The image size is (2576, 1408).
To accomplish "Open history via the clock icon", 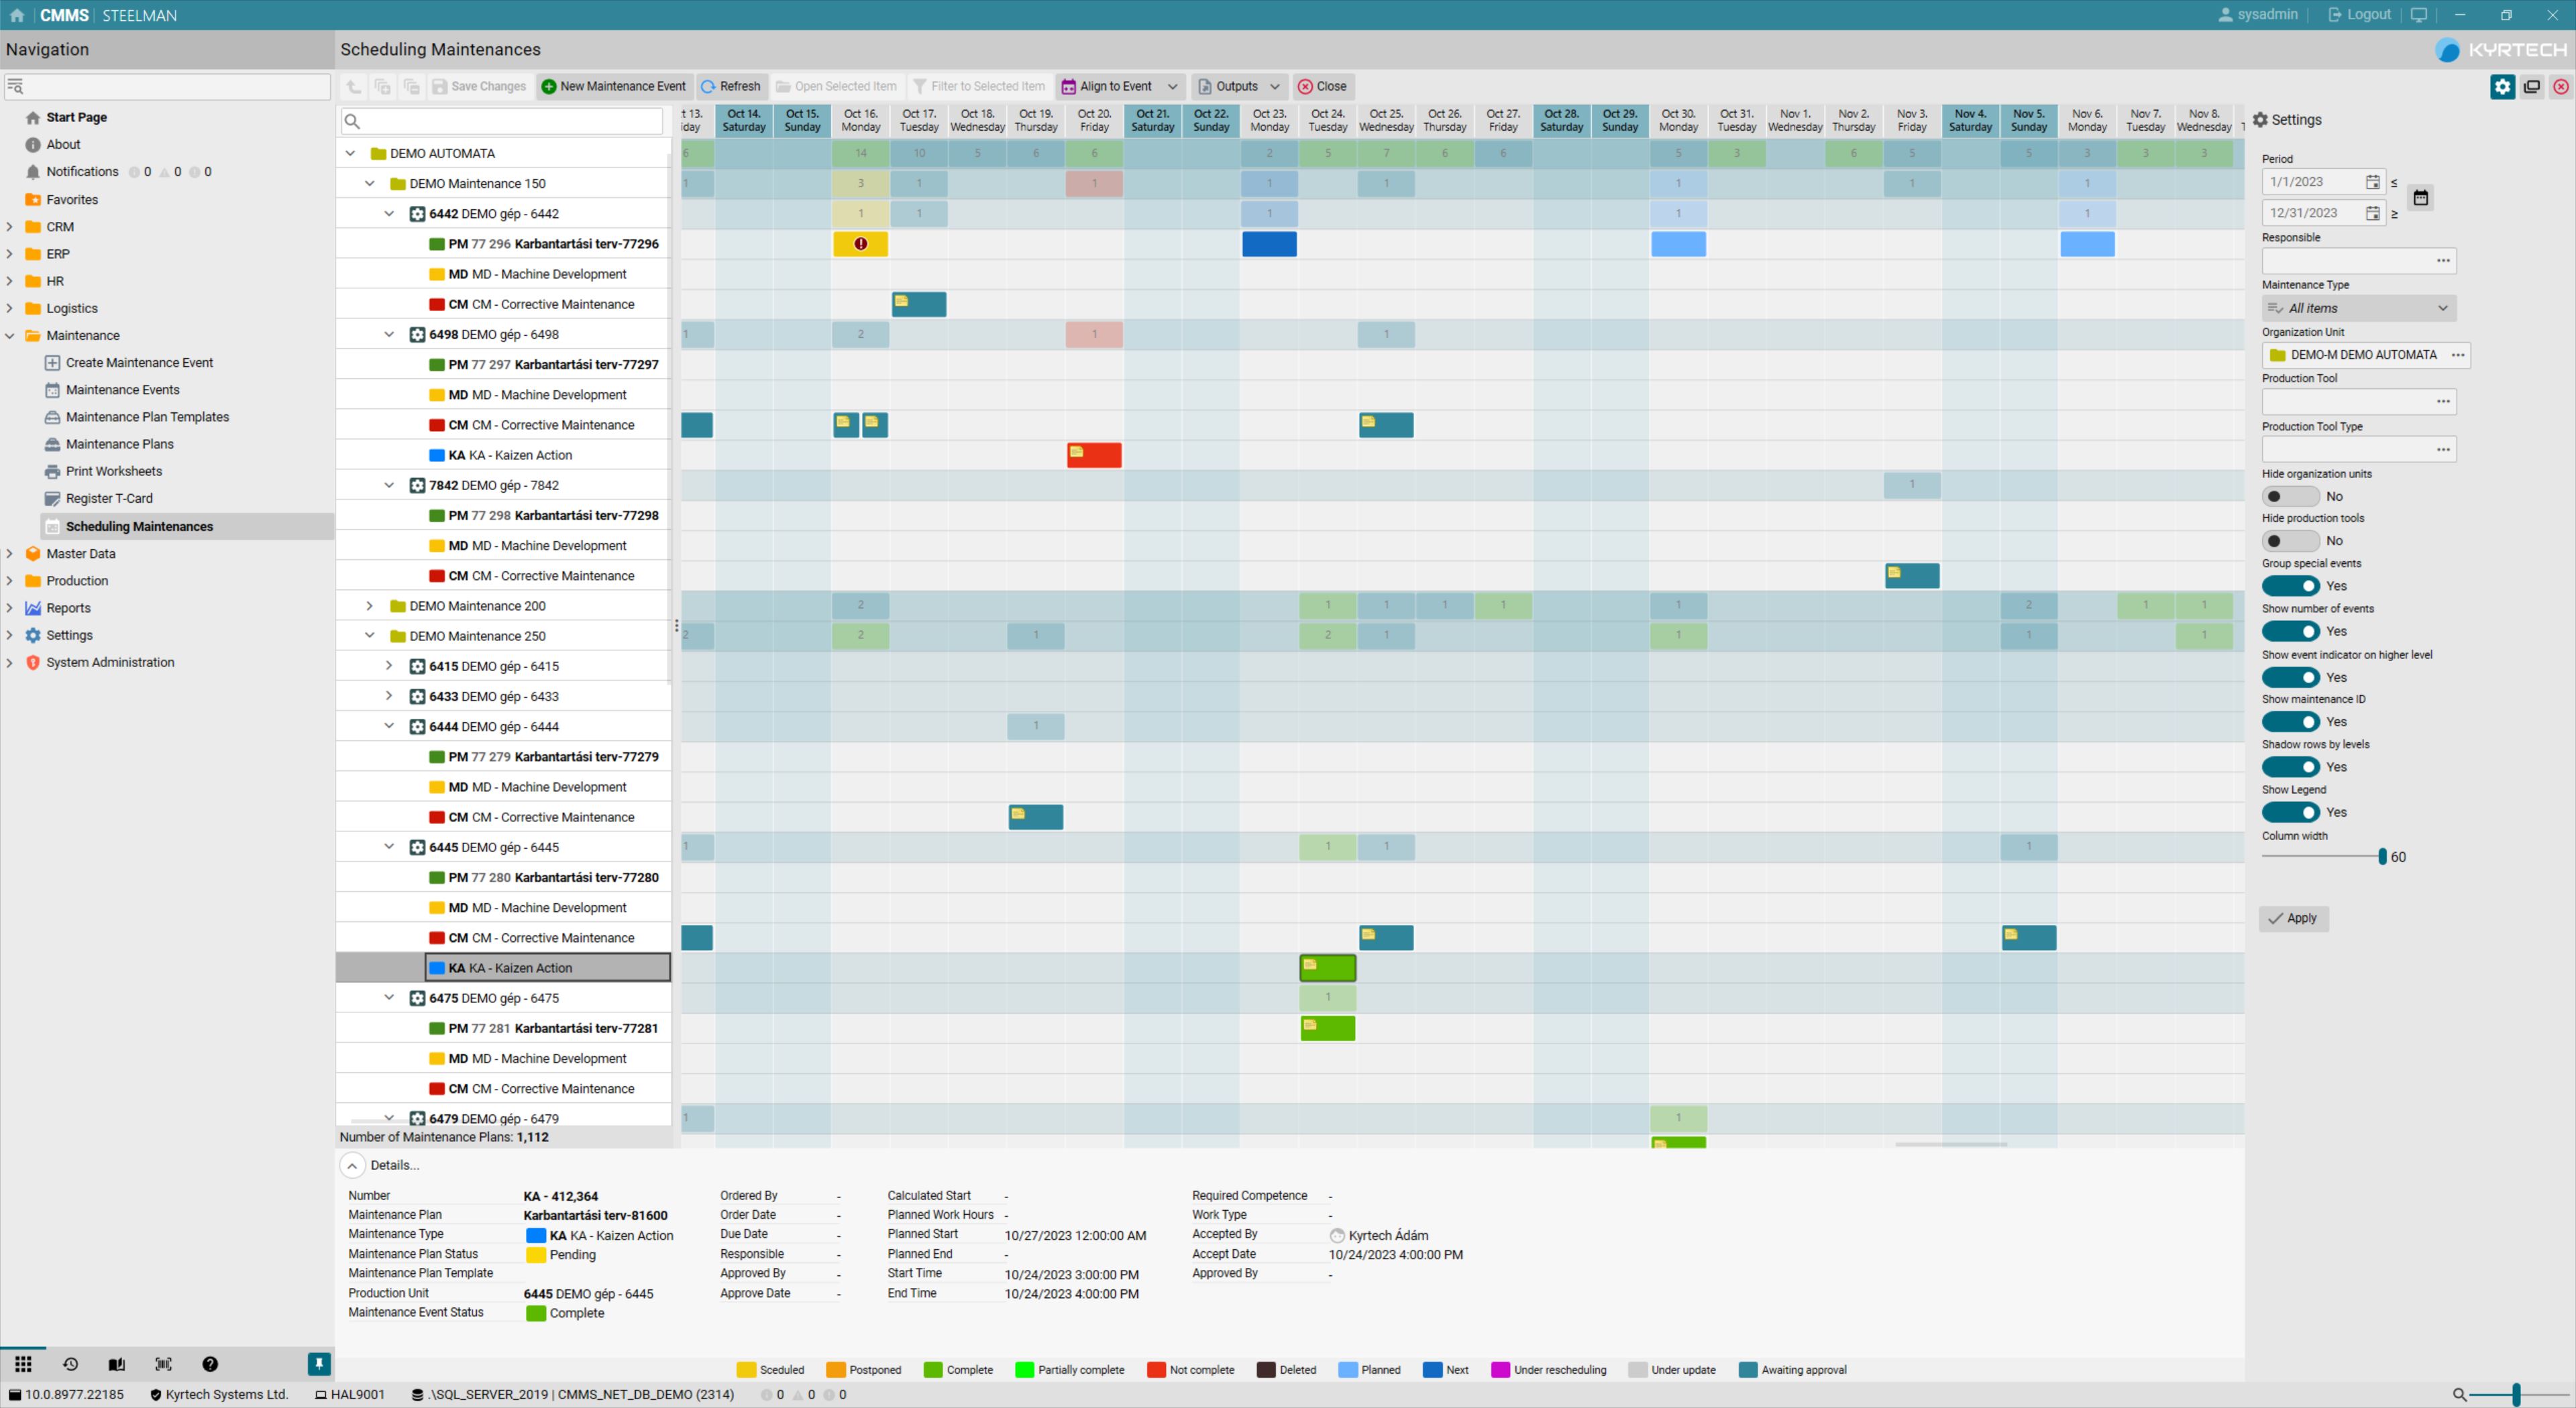I will coord(70,1363).
